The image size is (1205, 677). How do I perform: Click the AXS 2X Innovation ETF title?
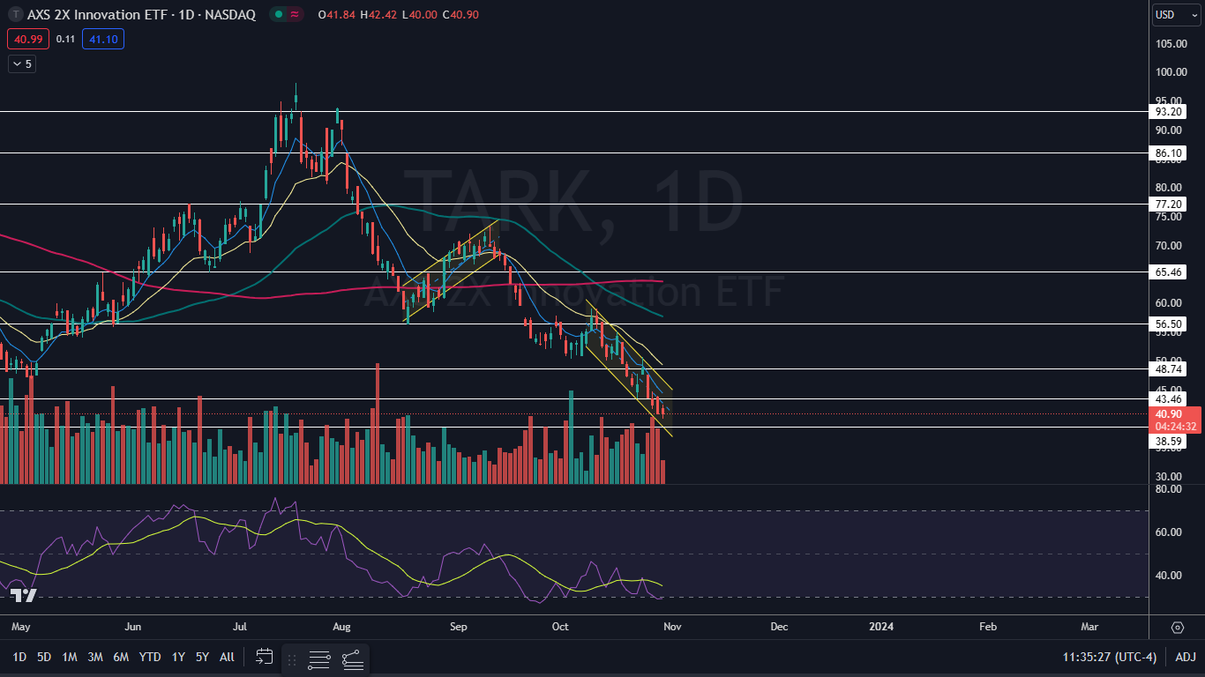[x=97, y=14]
